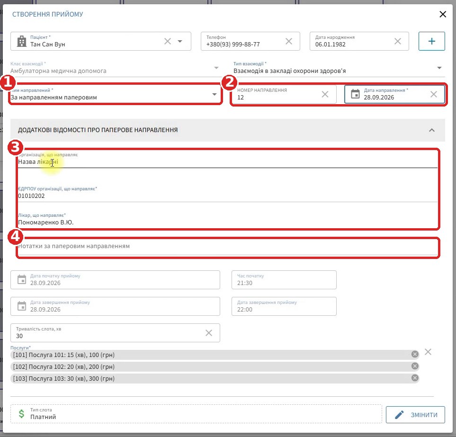Clear all selected services
The height and width of the screenshot is (437, 456).
tap(428, 352)
